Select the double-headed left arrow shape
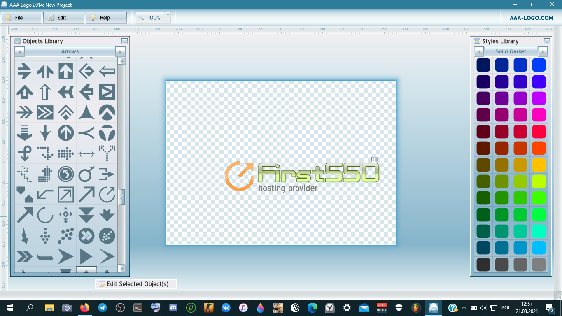This screenshot has height=316, width=562. (66, 92)
